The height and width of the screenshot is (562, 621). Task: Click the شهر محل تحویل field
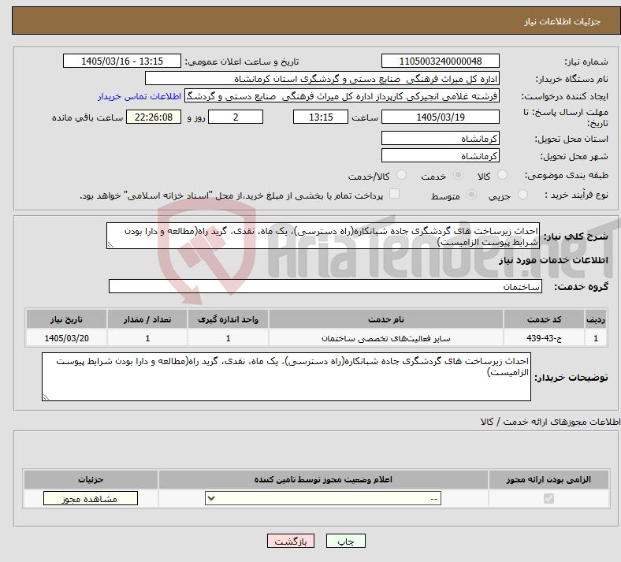click(x=441, y=155)
